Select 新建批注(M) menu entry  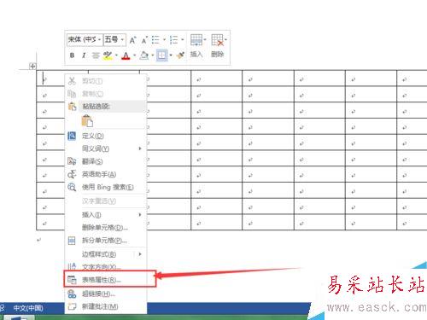click(106, 306)
